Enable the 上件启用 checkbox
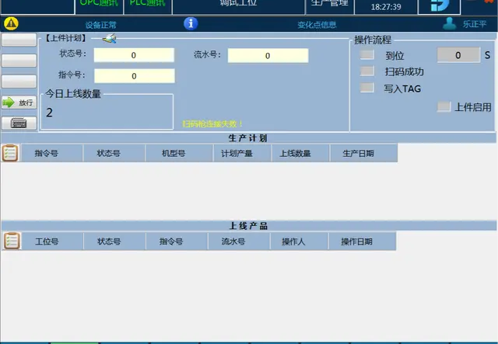The width and height of the screenshot is (498, 344). tap(444, 107)
